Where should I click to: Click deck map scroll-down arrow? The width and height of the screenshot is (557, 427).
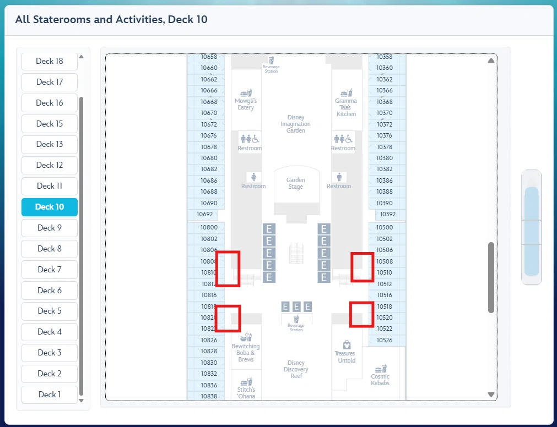pos(491,395)
